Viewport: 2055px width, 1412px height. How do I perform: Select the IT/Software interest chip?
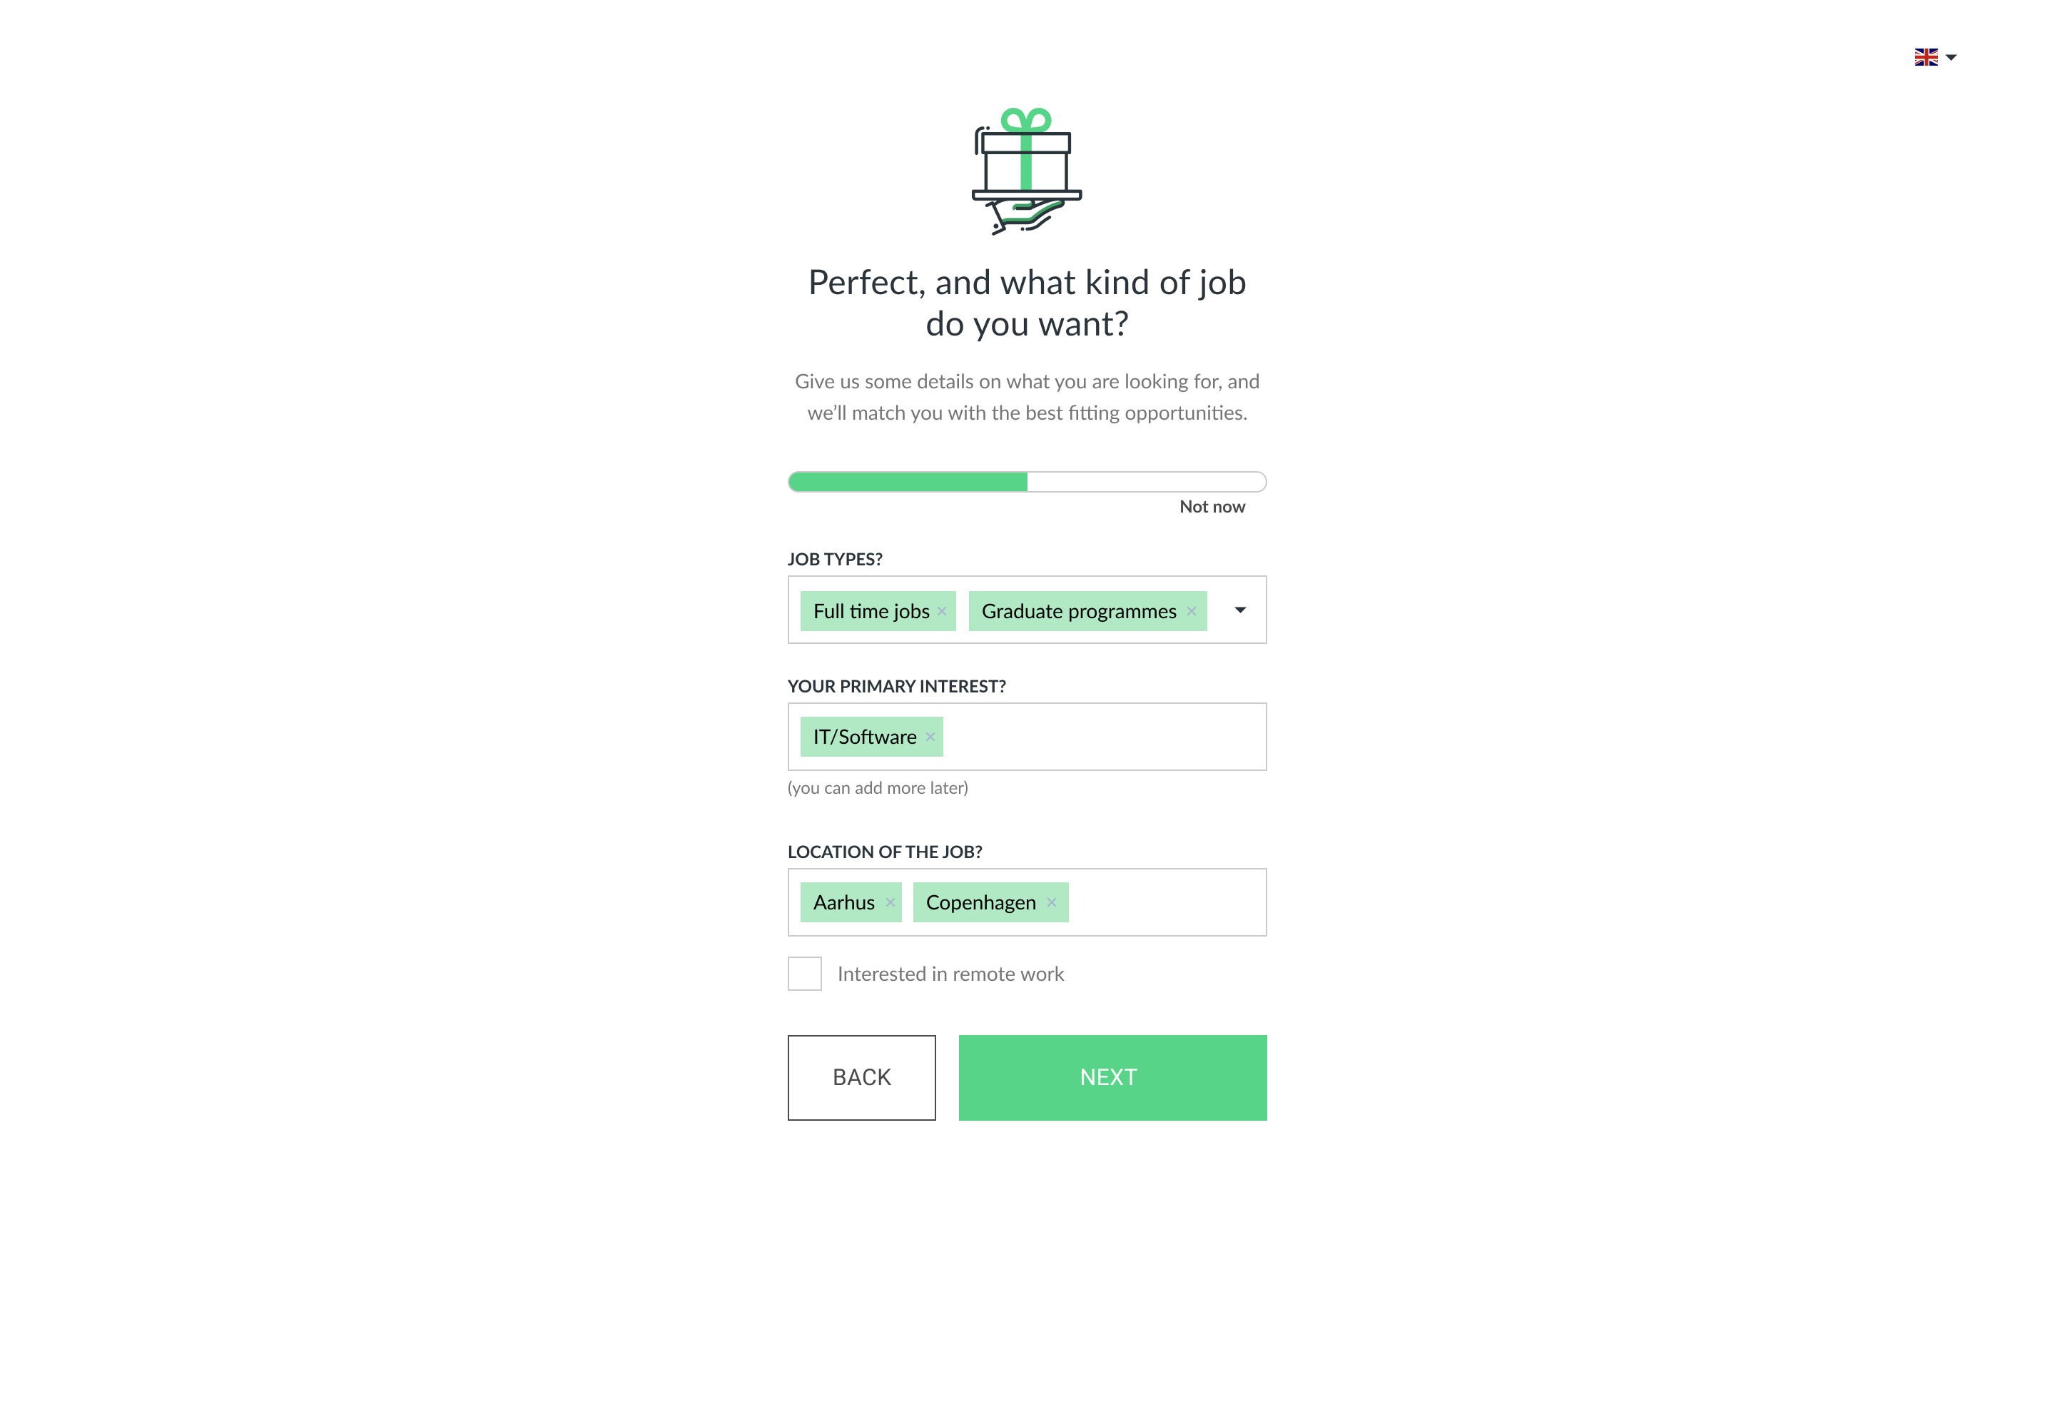[865, 737]
